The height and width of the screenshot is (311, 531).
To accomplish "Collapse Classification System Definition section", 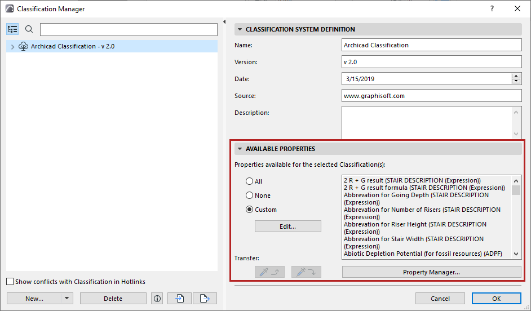I will tap(240, 29).
